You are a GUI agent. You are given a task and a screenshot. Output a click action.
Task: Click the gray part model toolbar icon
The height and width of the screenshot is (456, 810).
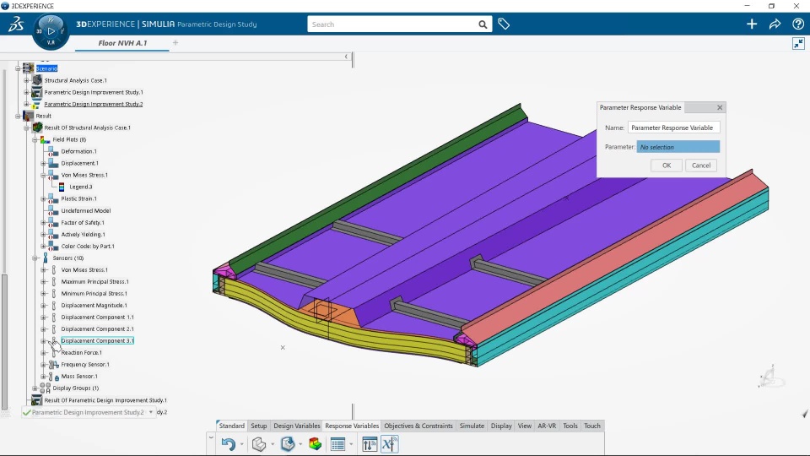point(259,444)
